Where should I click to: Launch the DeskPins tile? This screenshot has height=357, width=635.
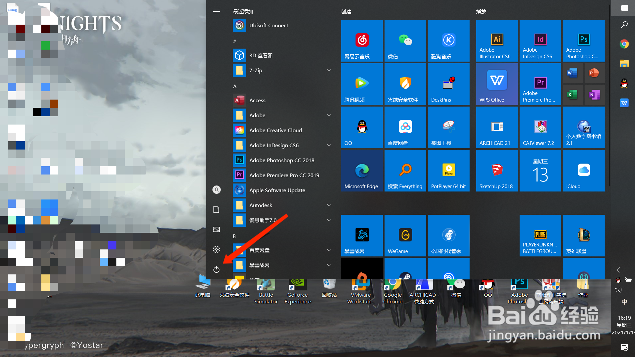point(449,84)
